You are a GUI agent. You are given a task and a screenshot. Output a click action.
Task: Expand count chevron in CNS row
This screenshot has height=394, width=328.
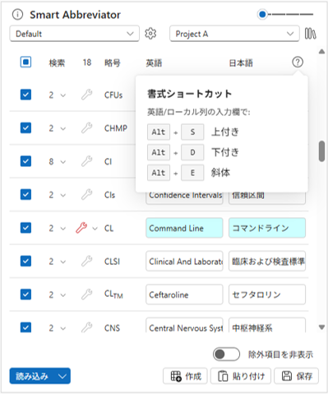click(63, 328)
